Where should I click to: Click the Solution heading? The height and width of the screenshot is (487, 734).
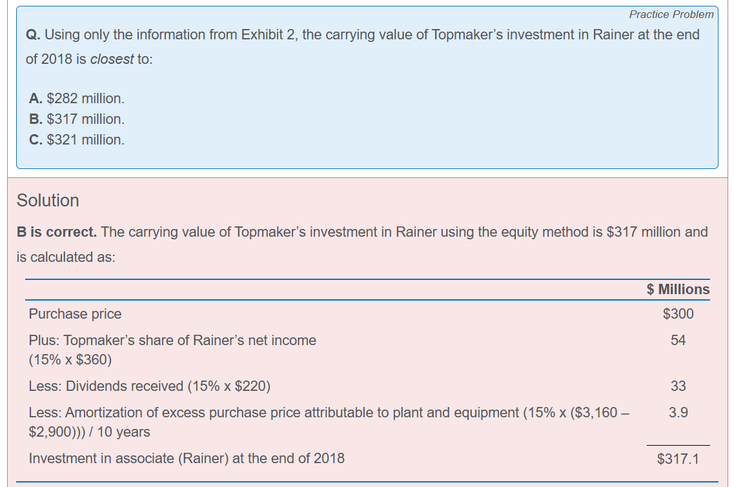48,201
